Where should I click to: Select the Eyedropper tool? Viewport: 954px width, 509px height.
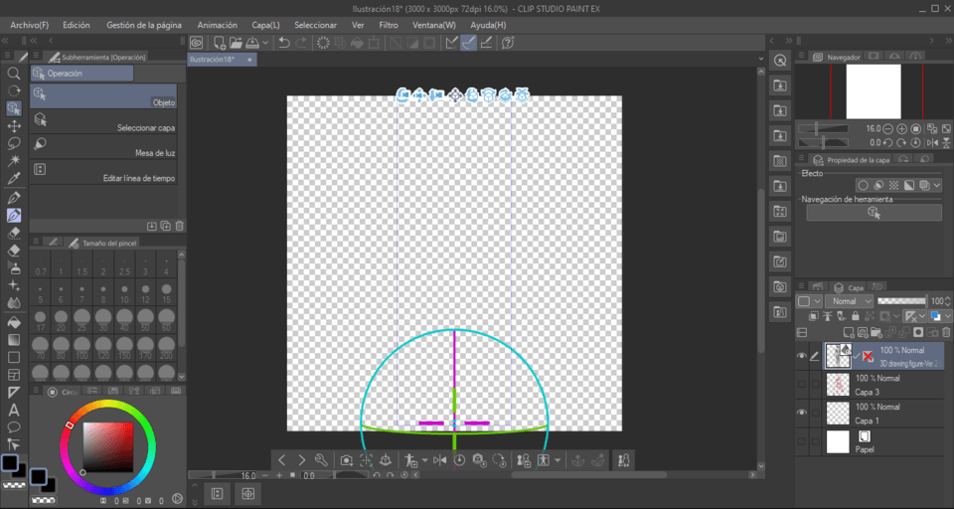click(13, 179)
